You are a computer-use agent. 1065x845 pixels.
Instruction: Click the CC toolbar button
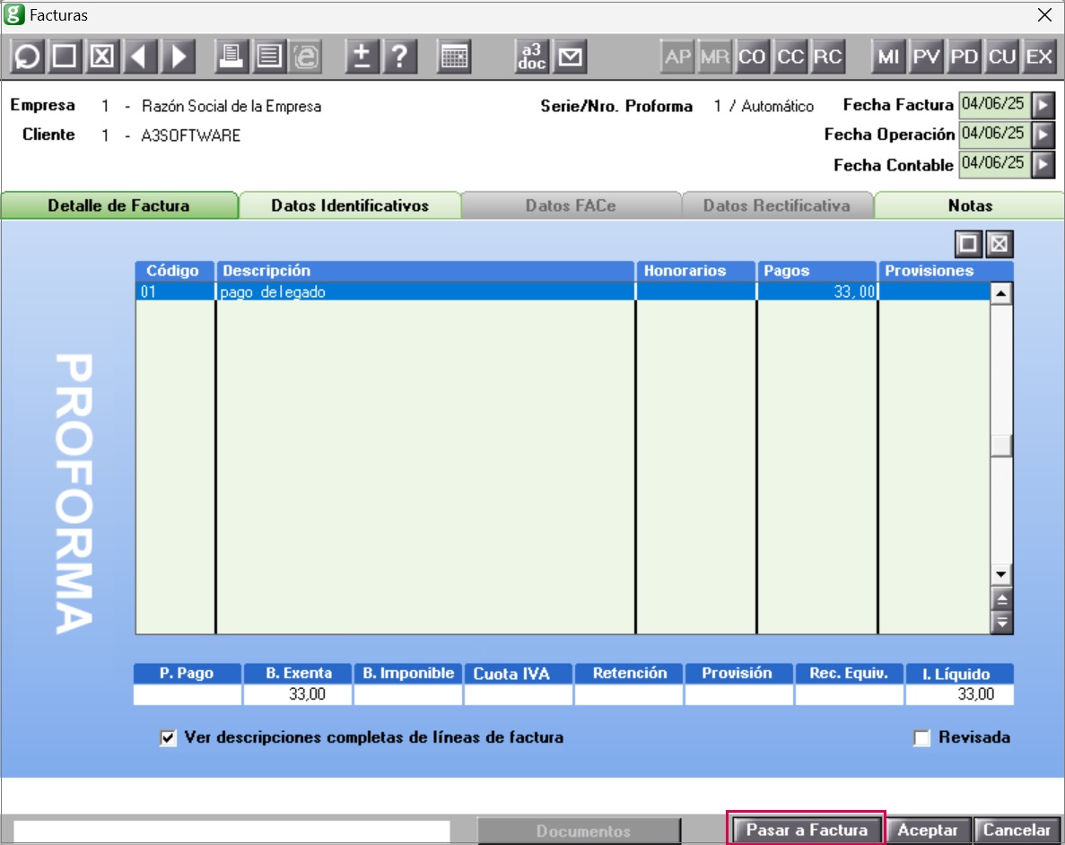point(790,57)
